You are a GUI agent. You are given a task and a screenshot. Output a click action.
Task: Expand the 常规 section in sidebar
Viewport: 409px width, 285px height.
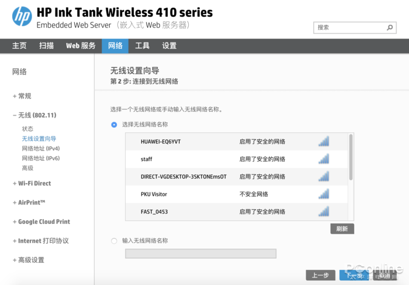point(22,96)
